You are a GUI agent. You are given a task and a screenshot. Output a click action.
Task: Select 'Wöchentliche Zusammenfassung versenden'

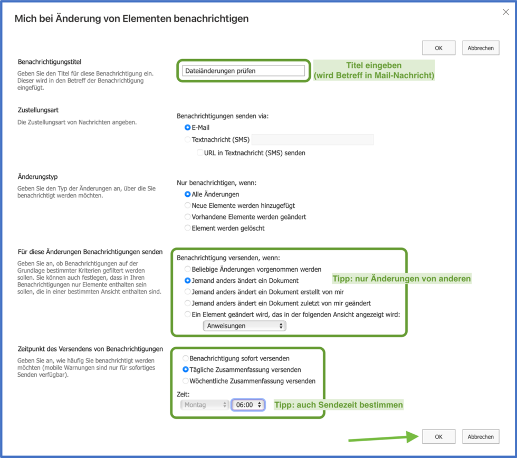click(185, 380)
